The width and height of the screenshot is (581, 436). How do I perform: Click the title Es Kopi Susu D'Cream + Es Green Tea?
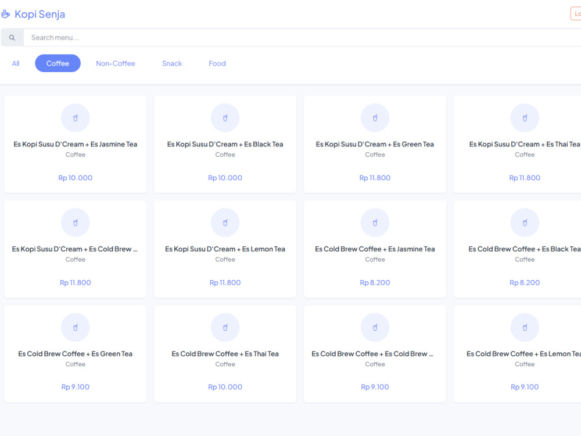(x=375, y=144)
